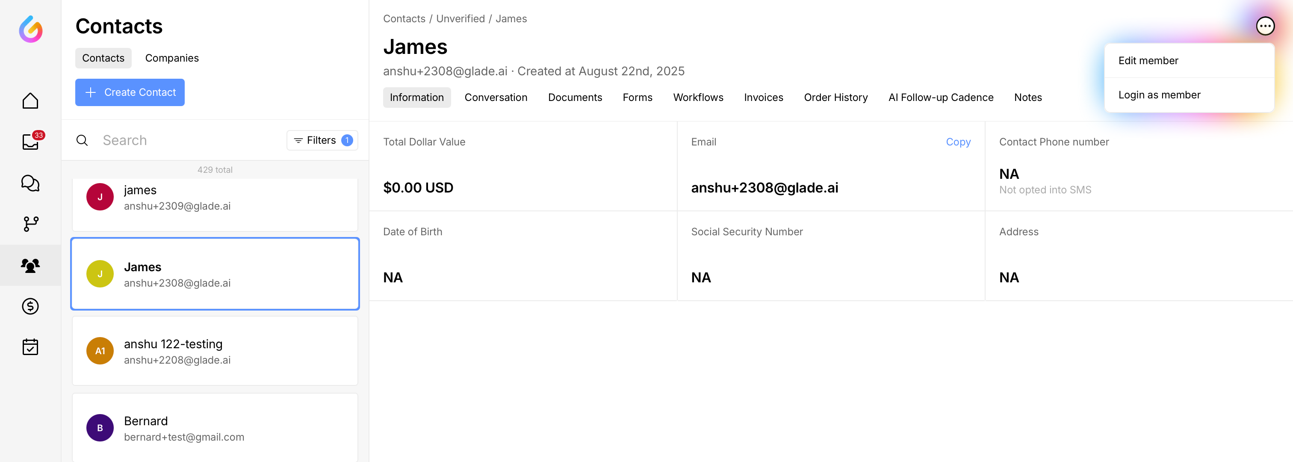Open the Home icon in sidebar

coord(30,101)
